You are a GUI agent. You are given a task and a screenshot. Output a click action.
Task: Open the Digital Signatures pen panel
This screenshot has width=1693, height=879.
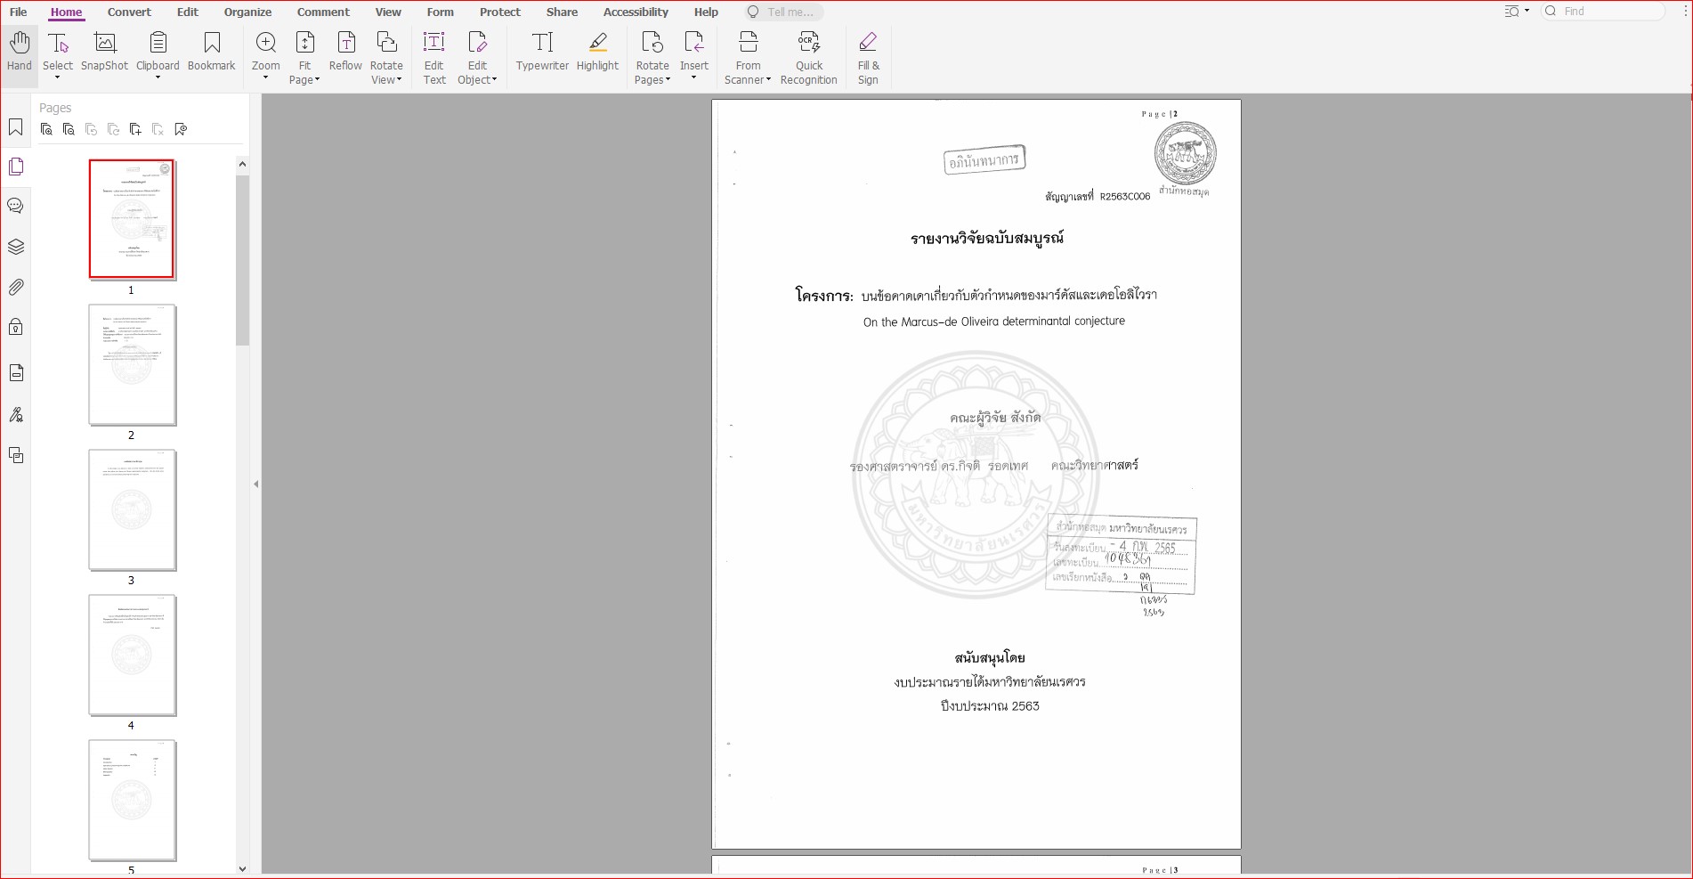(16, 414)
